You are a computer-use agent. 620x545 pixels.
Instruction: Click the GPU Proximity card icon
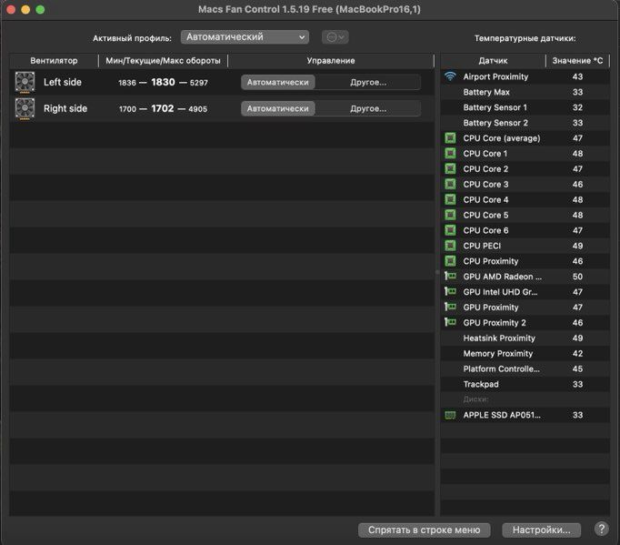[x=450, y=308]
